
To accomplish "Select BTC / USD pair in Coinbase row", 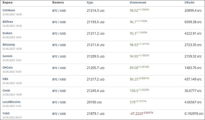I will click(59, 11).
